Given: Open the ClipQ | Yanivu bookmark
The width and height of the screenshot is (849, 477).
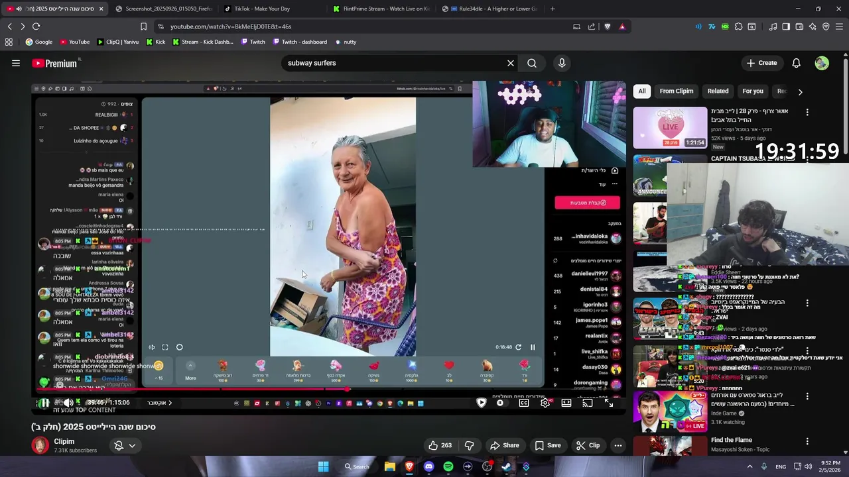Looking at the screenshot, I should click(x=117, y=42).
